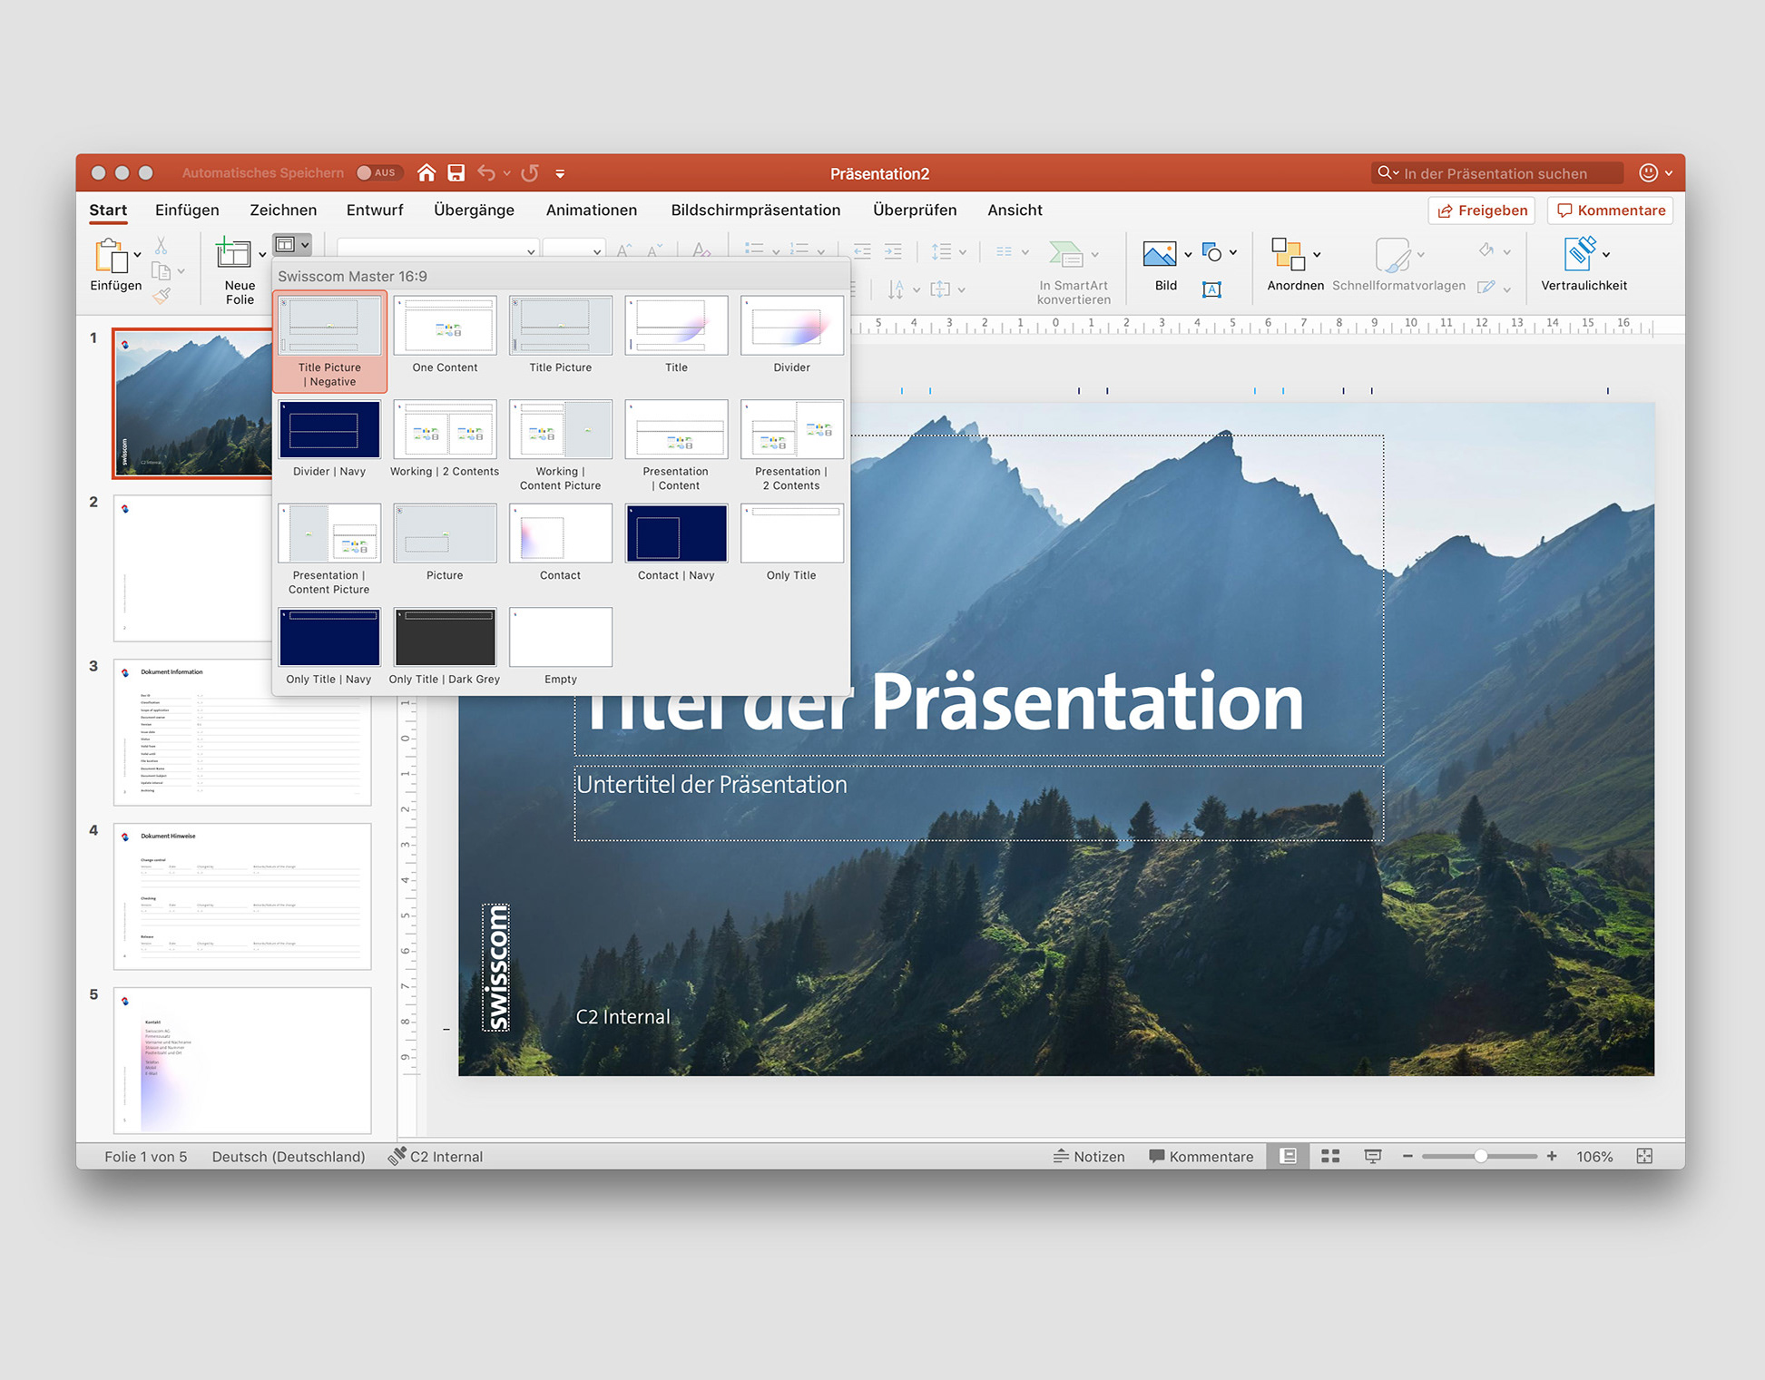
Task: Click the smiley feedback icon
Action: [1648, 172]
